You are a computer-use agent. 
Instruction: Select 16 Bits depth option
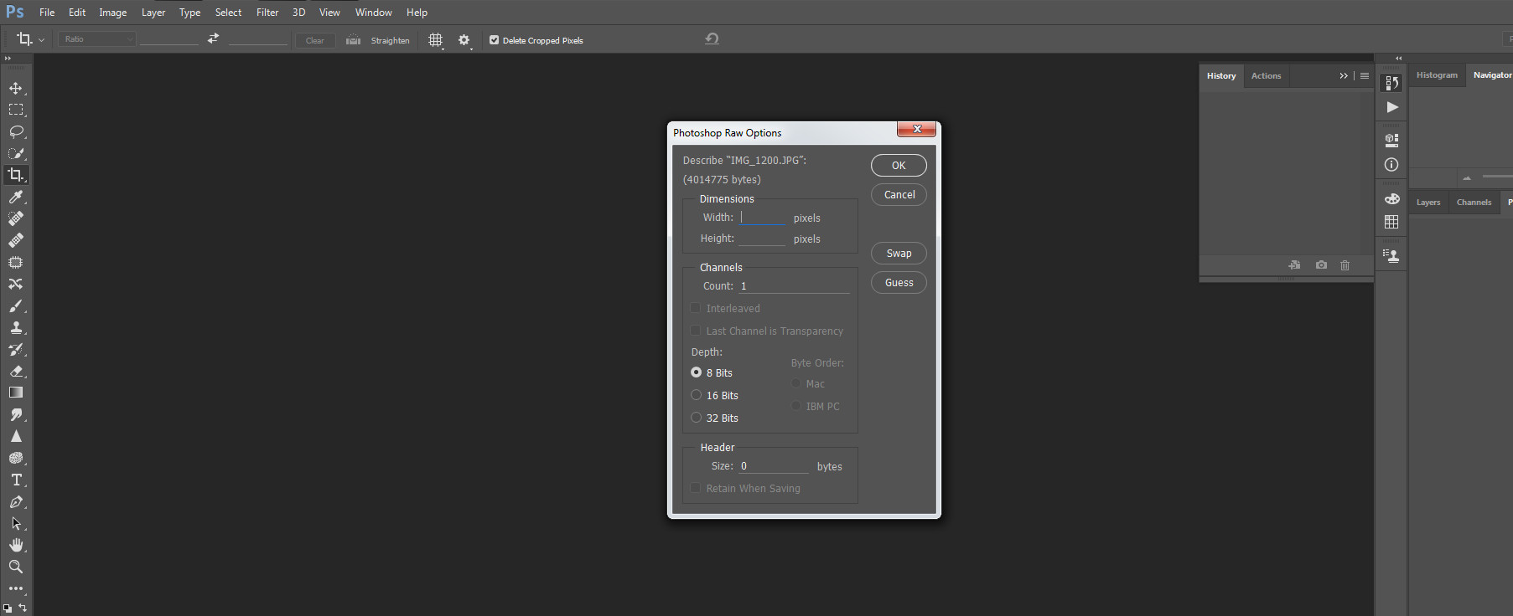[696, 395]
